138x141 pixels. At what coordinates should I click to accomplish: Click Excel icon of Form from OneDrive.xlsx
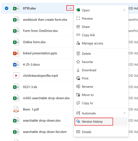pos(16,31)
